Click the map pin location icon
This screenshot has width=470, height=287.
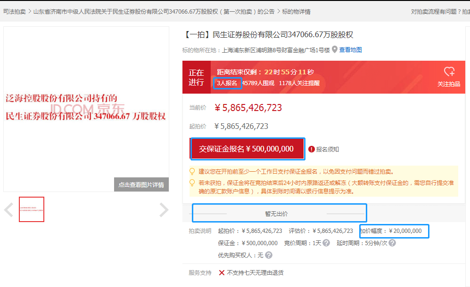pyautogui.click(x=335, y=50)
